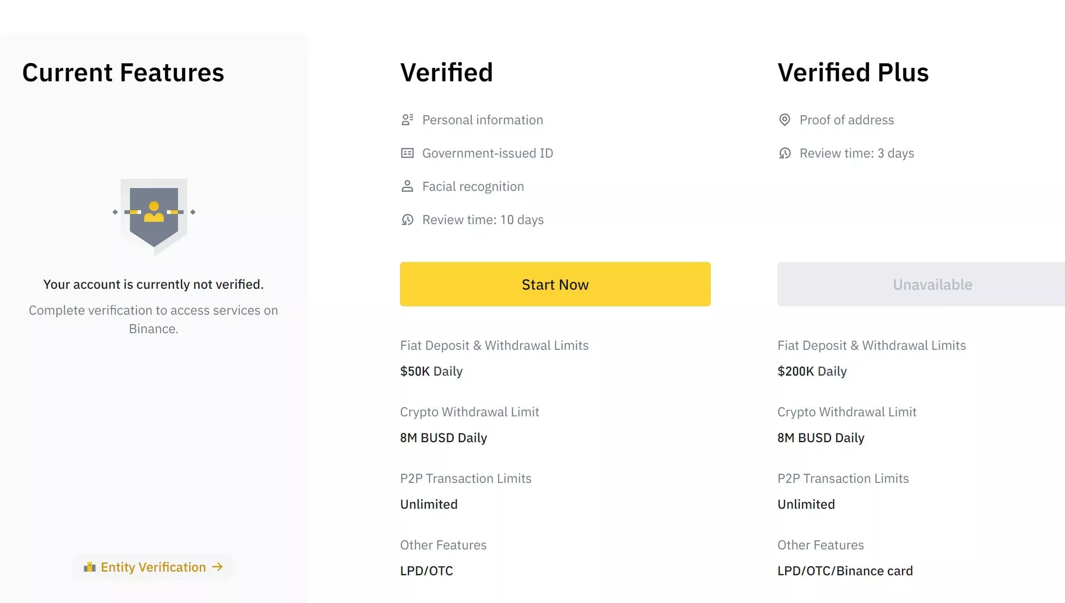
Task: Start Verified tier with Start Now button
Action: click(555, 284)
